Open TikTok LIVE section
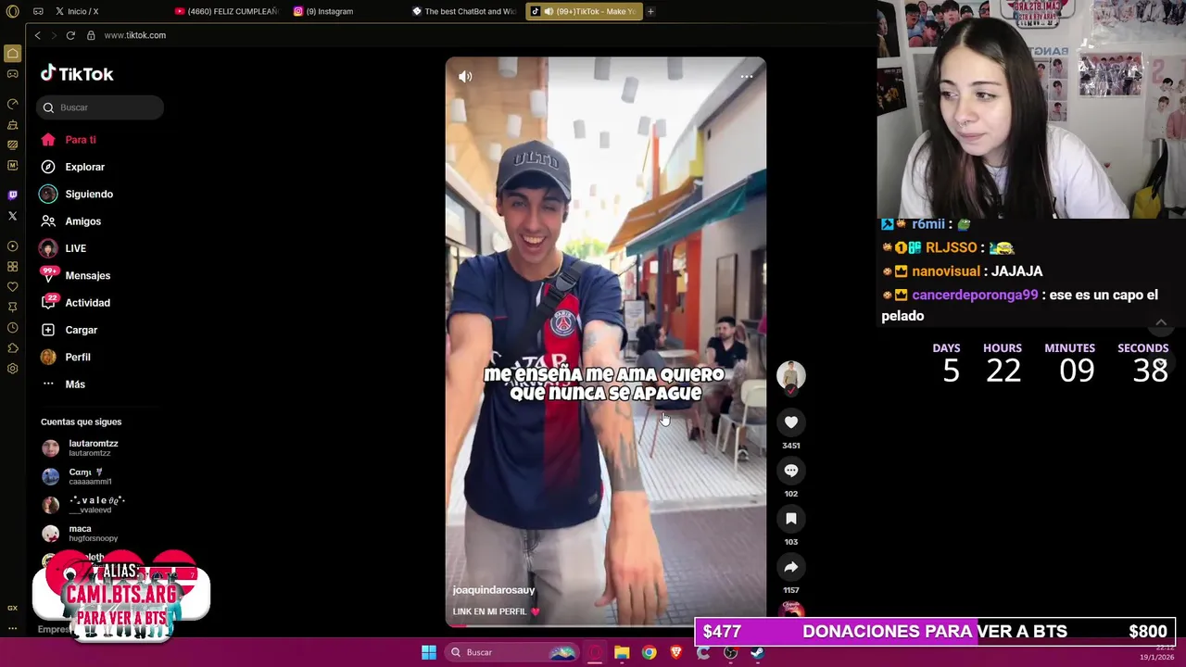The width and height of the screenshot is (1186, 667). coord(63,248)
